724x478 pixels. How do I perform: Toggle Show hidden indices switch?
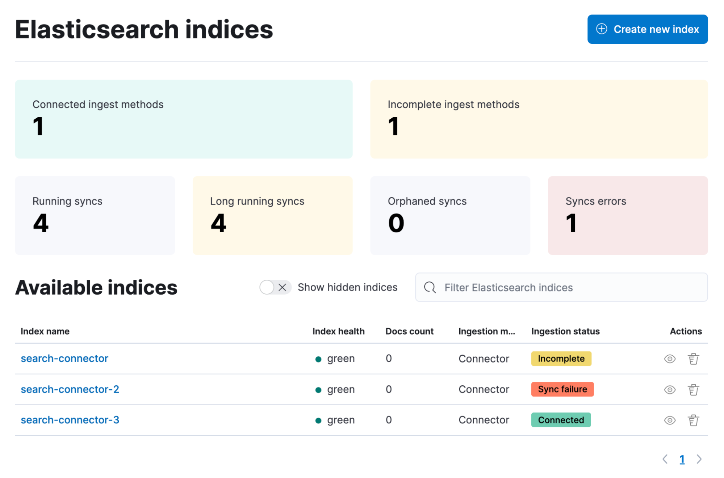click(x=275, y=287)
